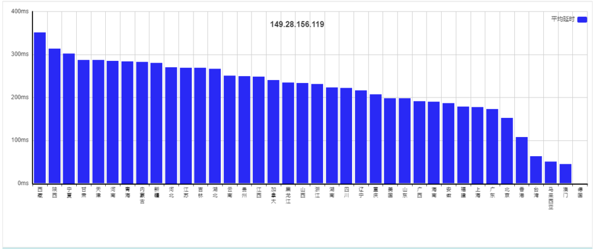Select the 西藏 bar in the chart
The image size is (595, 249).
click(x=40, y=108)
